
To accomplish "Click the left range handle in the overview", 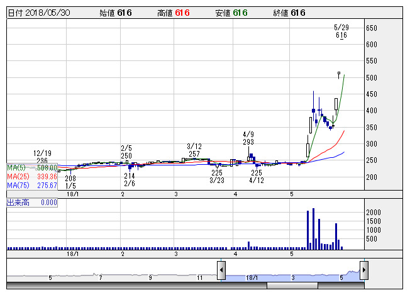I will click(x=221, y=270).
